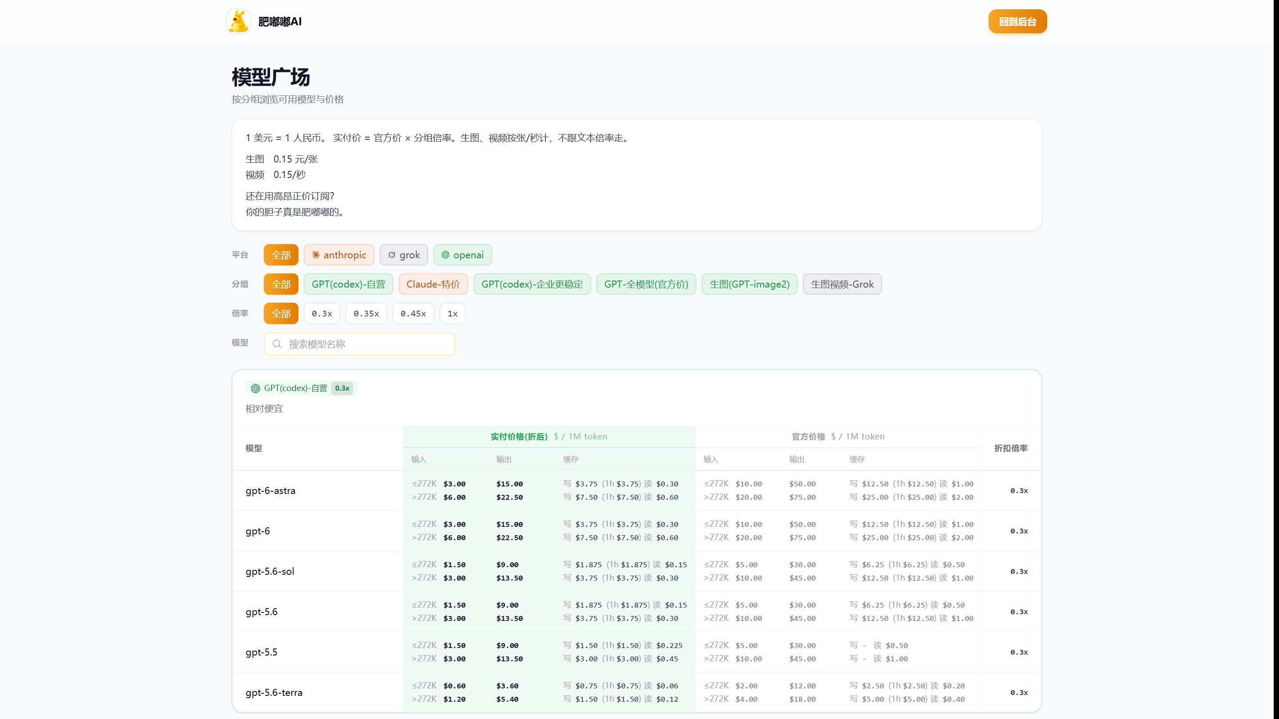Screen dimensions: 1279x719
Task: Click the 官方价格 column header
Action: click(x=808, y=437)
